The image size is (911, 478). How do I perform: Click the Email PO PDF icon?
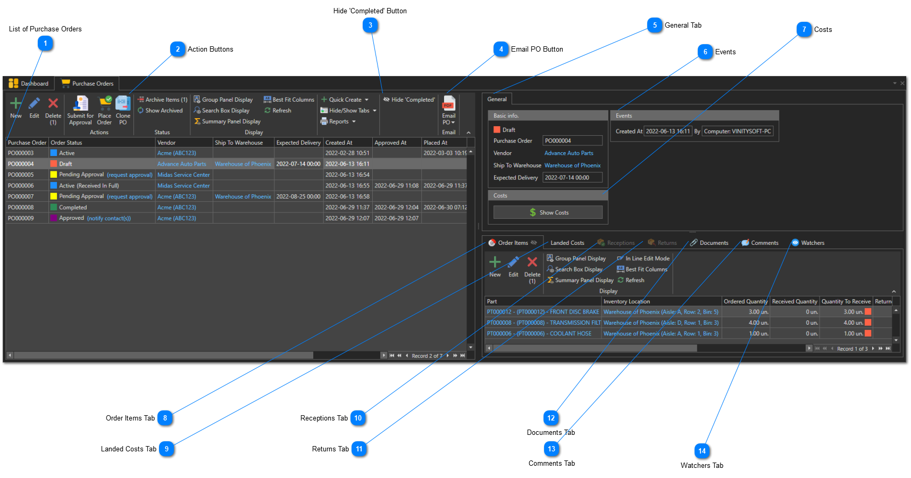pyautogui.click(x=449, y=103)
